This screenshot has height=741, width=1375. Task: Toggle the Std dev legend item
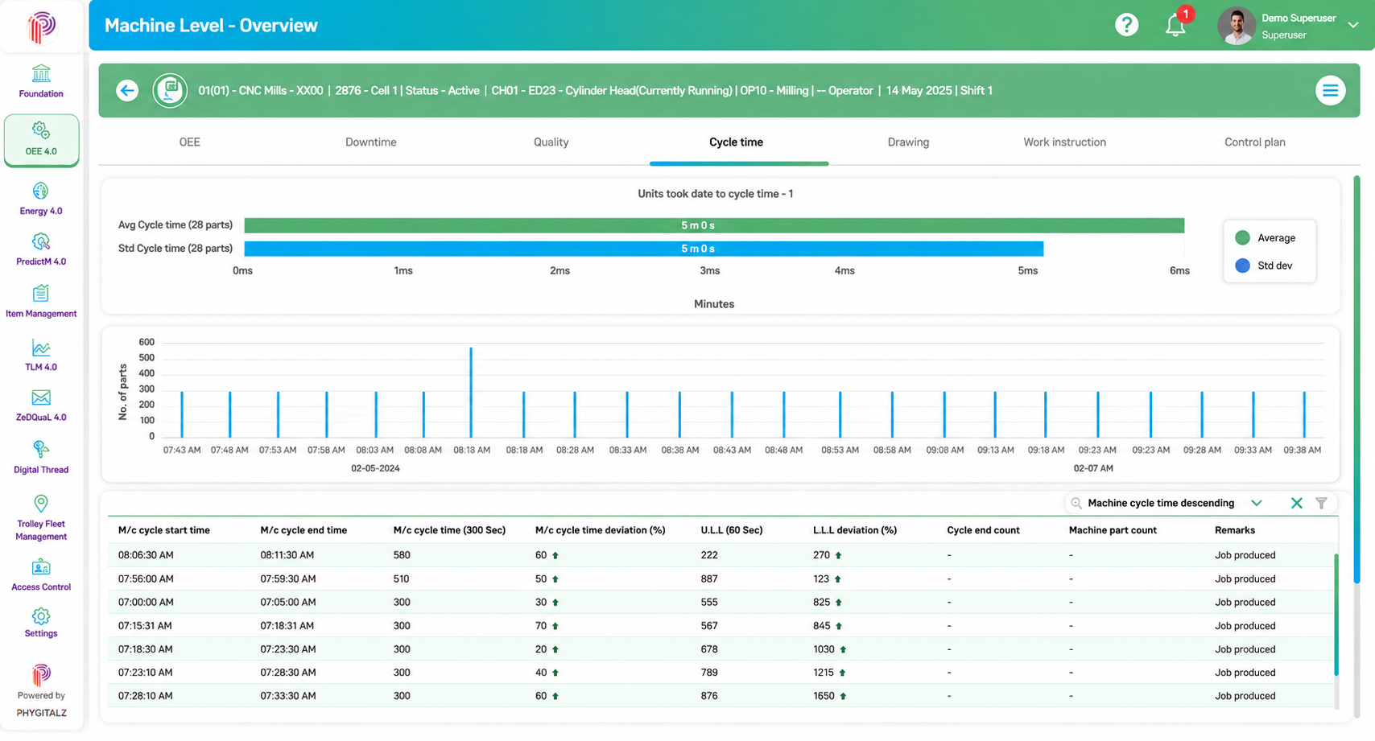[x=1264, y=266]
